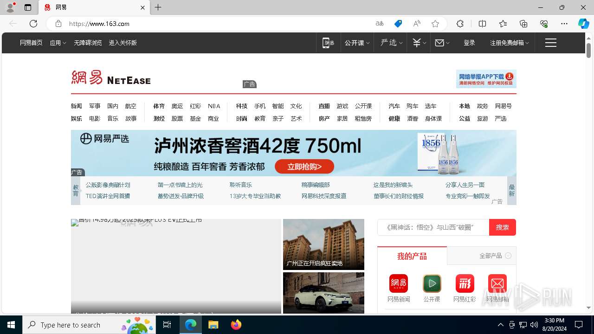The height and width of the screenshot is (334, 594).
Task: Expand the 公开课 dropdown in top bar
Action: coord(357,43)
